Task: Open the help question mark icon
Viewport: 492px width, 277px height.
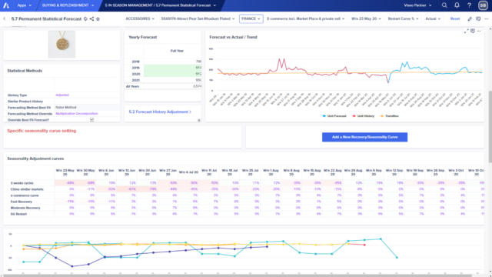Action: click(469, 5)
